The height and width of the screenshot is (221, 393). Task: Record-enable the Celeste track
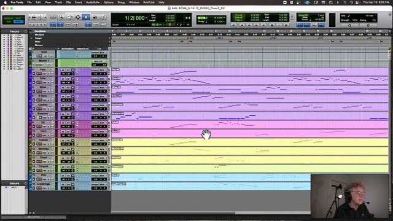point(34,144)
